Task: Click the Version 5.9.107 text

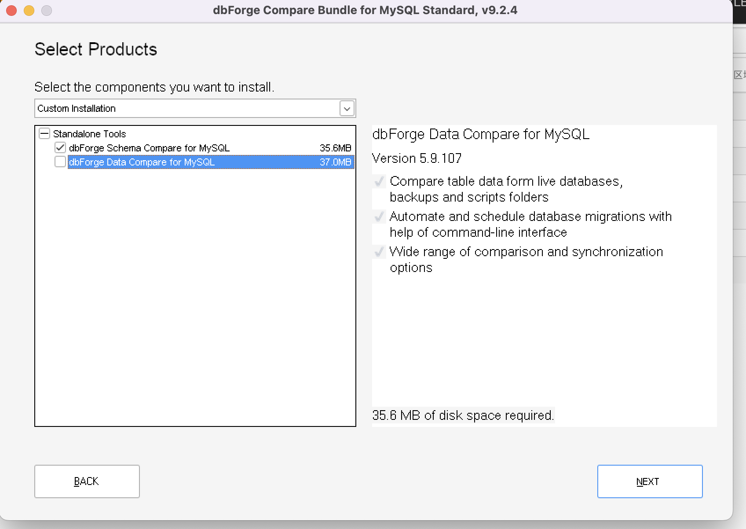Action: tap(417, 158)
